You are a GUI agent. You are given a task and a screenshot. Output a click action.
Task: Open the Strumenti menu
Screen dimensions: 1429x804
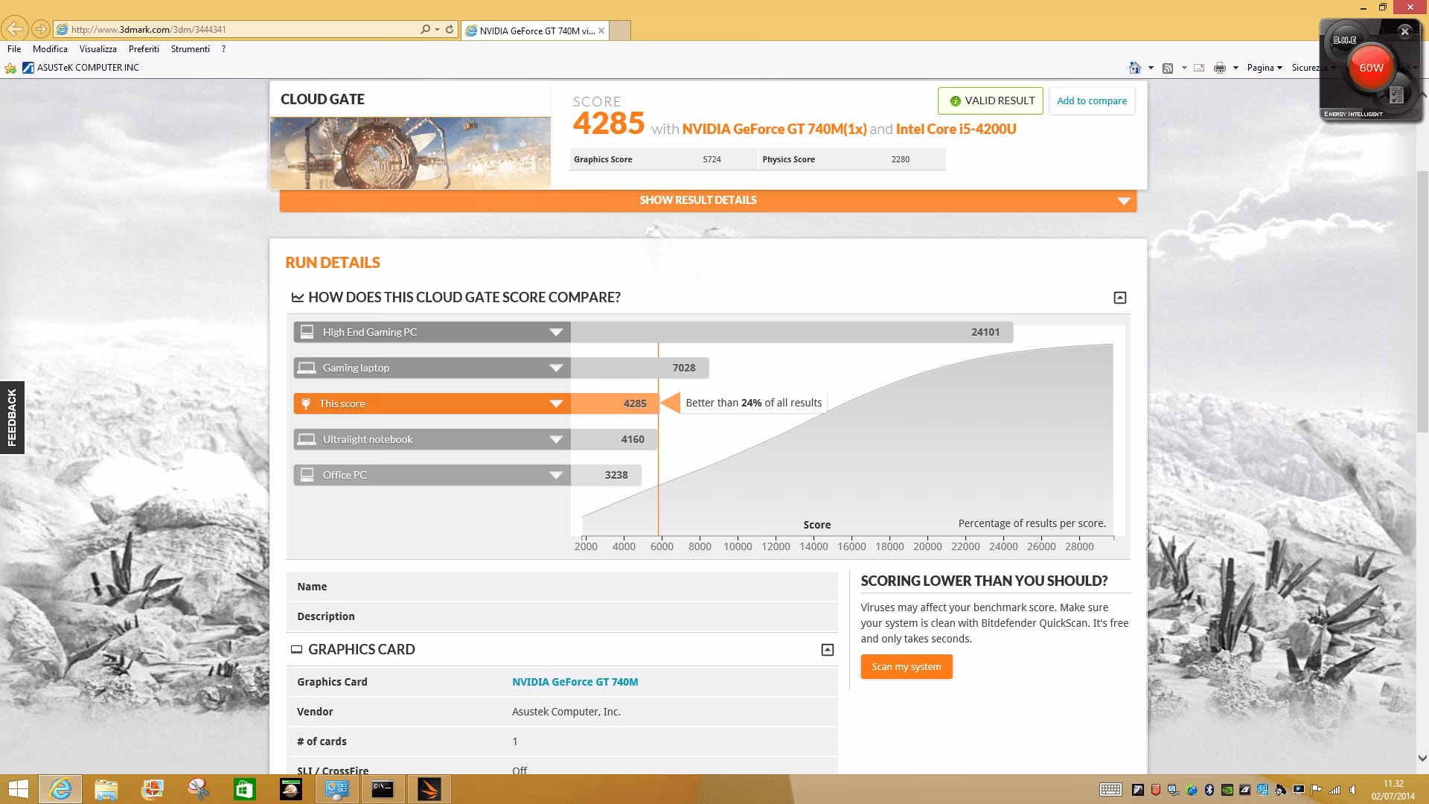click(x=191, y=49)
